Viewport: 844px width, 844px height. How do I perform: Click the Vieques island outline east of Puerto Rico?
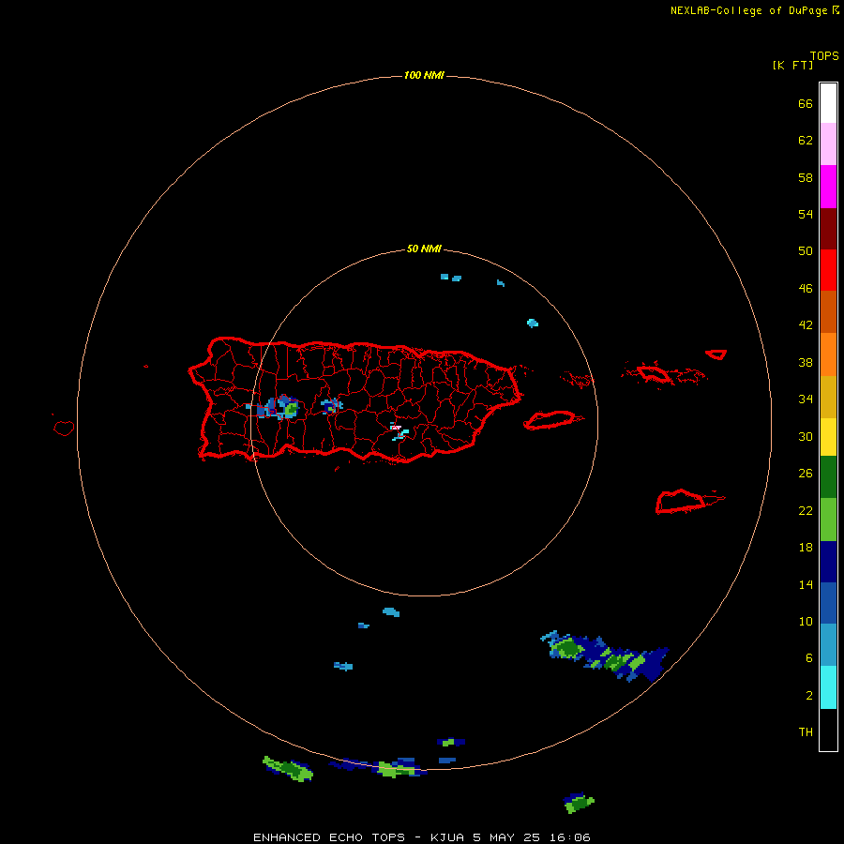552,420
